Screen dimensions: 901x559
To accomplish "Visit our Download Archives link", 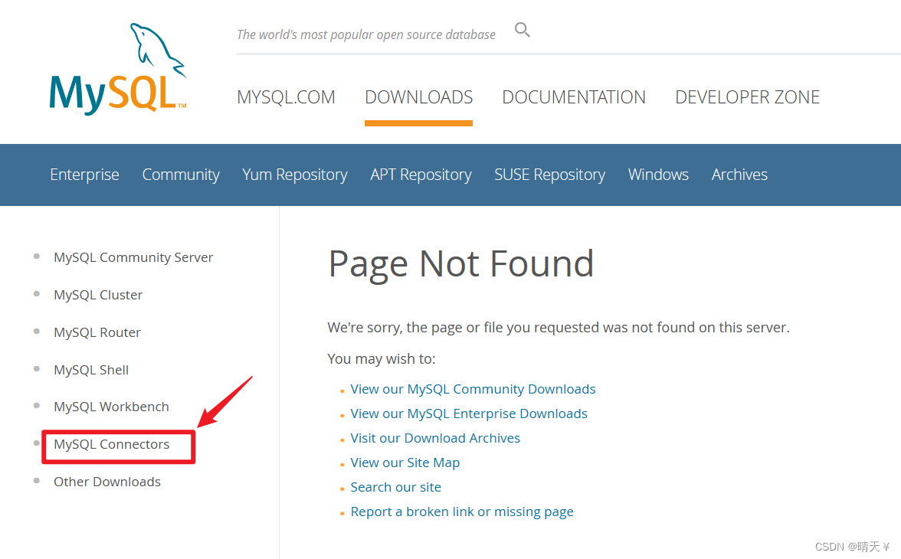I will coord(435,438).
